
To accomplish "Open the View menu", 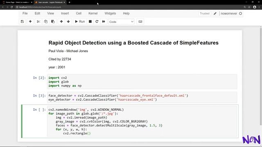I will point(50,13).
